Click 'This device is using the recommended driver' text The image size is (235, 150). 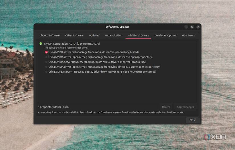66,48
